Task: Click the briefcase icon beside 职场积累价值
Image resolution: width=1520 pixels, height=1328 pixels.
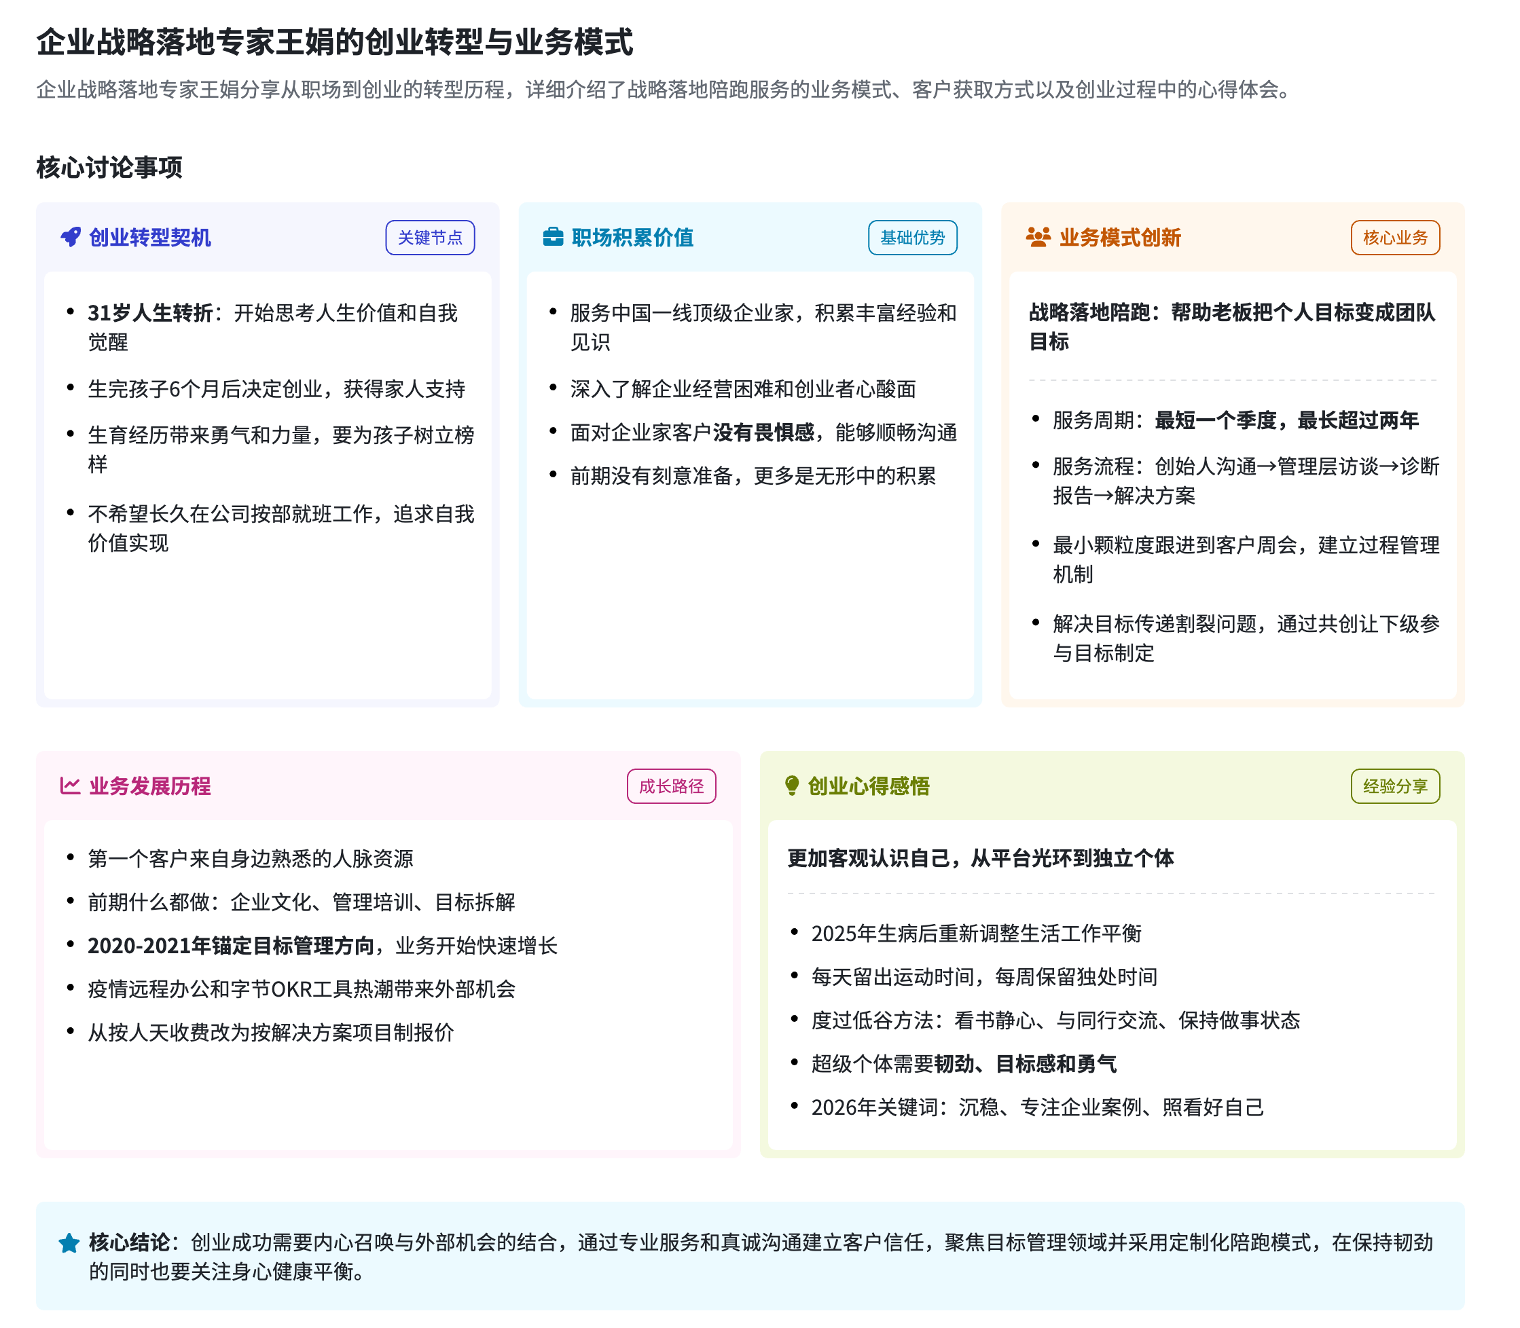Action: (x=552, y=237)
